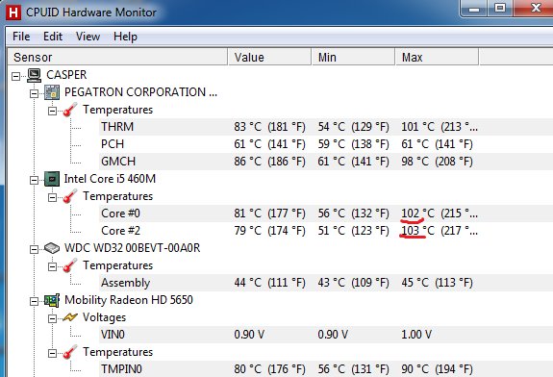
Task: Click Assembly value 44 °C (111 °F)
Action: [270, 283]
